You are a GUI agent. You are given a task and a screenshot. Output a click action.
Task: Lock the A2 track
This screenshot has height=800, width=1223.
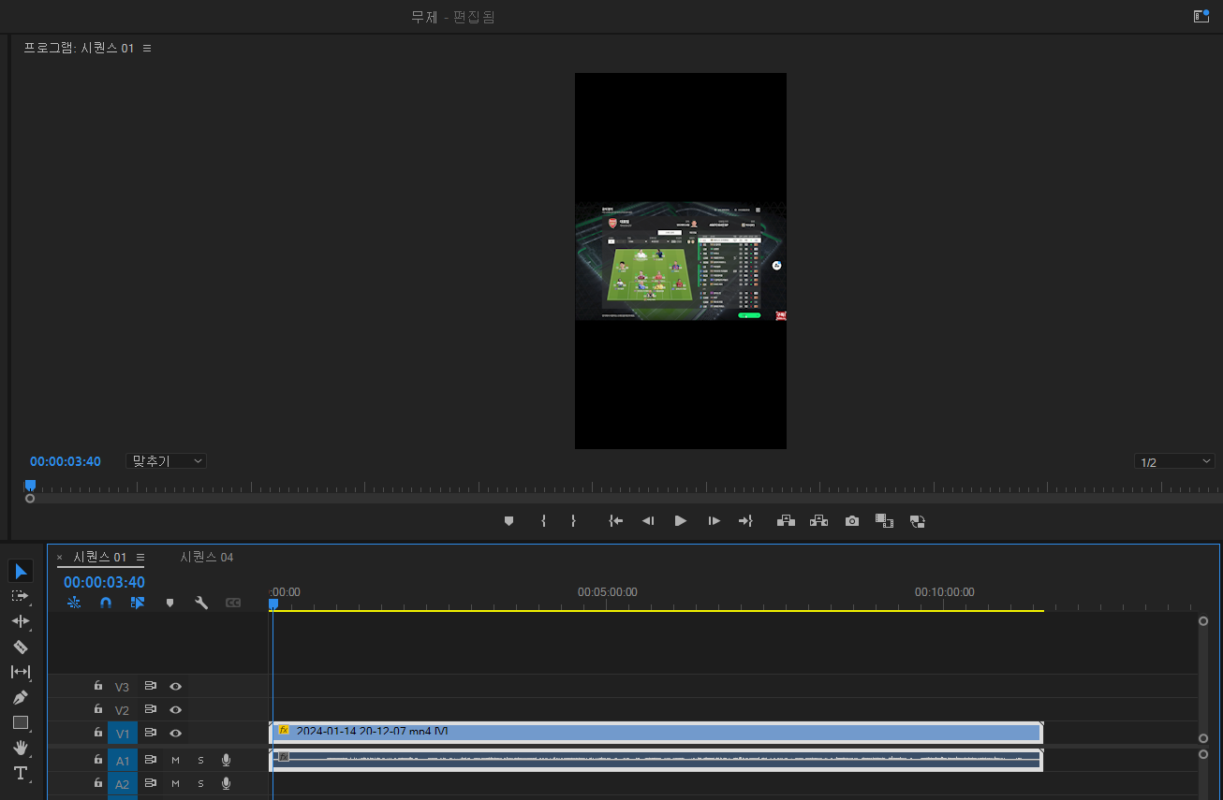pos(97,784)
